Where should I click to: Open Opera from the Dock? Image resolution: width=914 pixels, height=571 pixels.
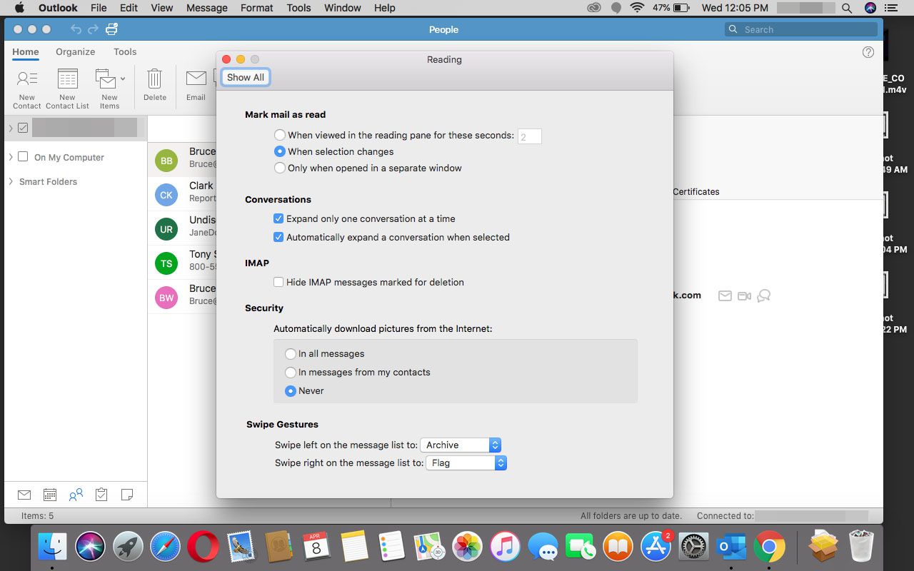pyautogui.click(x=203, y=547)
